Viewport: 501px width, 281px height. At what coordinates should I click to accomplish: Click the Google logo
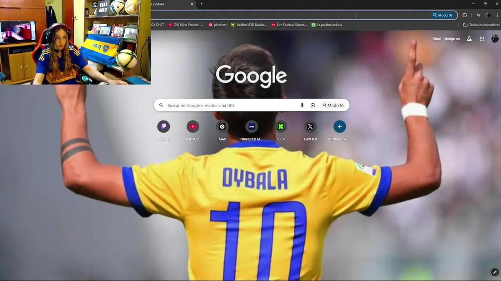[x=251, y=76]
